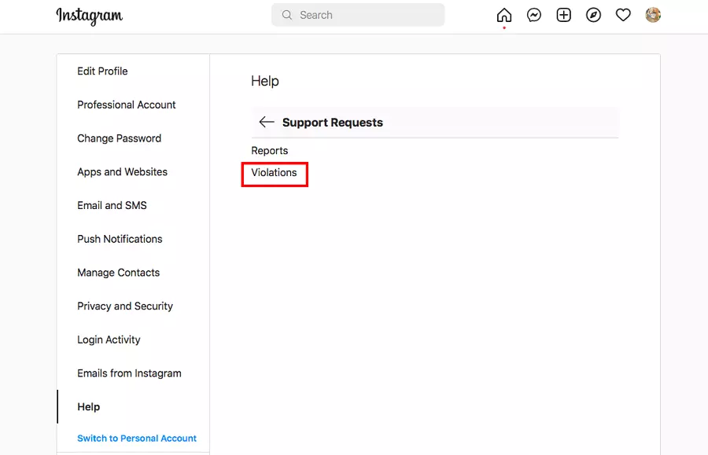Select Email and SMS settings

click(112, 206)
